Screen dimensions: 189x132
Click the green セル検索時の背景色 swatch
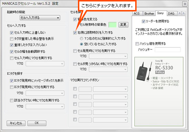112,25
